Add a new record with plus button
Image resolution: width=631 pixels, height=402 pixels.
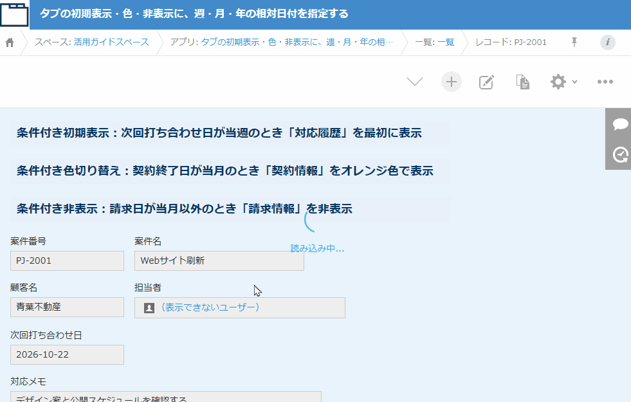[452, 82]
